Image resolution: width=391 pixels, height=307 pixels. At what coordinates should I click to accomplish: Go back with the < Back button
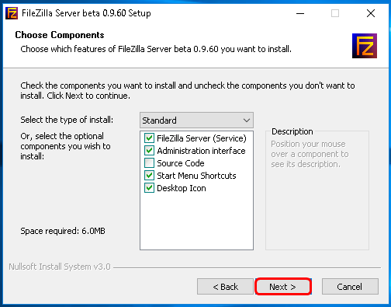coord(225,287)
